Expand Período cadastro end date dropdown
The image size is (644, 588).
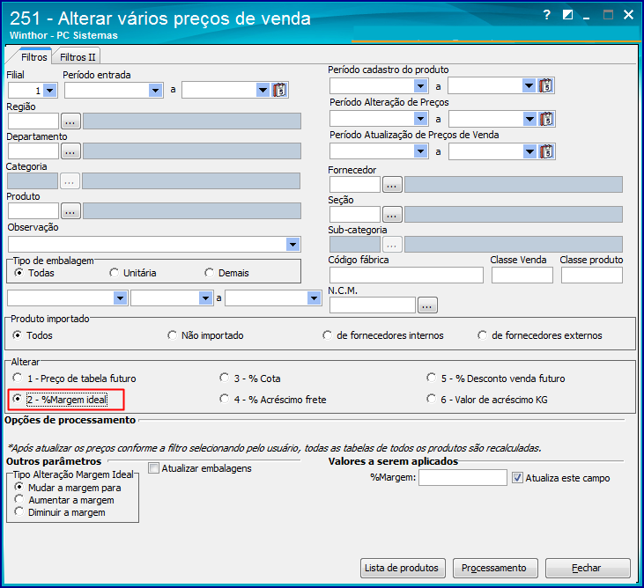529,85
